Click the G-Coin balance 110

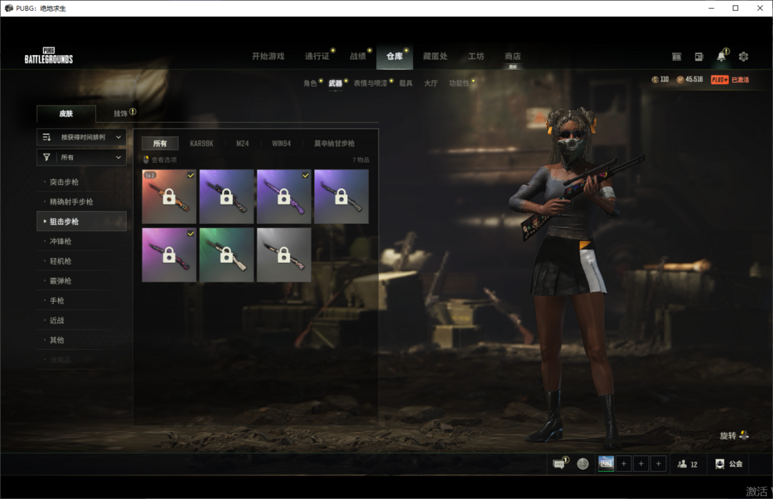[x=660, y=79]
